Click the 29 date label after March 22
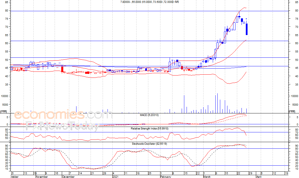Screen dimensions: 299x178 [x=251, y=173]
